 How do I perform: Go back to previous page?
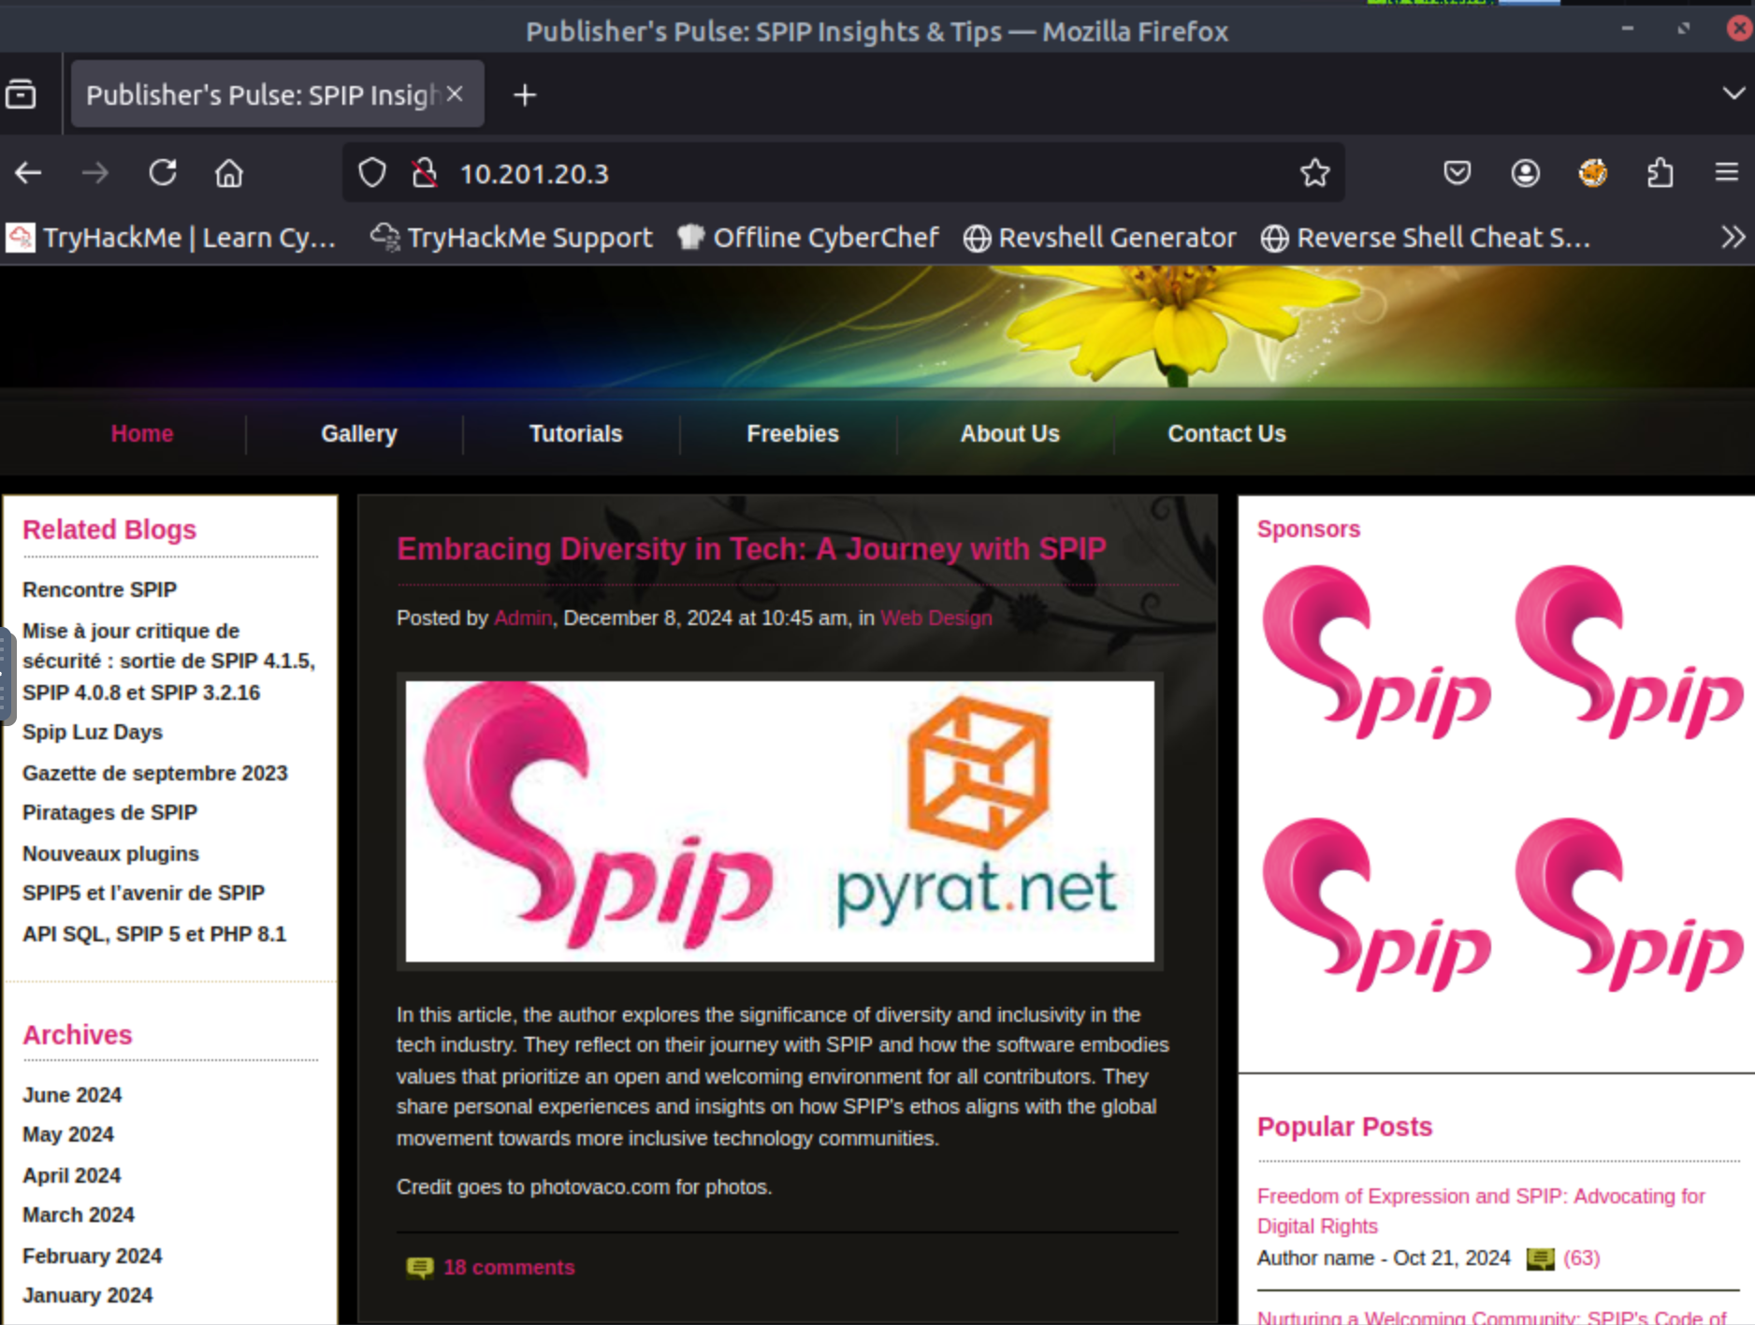click(28, 173)
